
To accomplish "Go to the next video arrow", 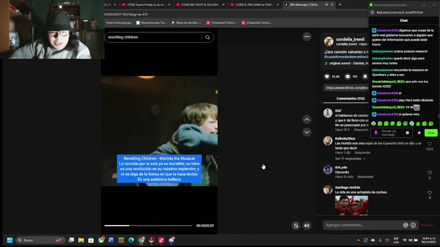I will point(307,132).
